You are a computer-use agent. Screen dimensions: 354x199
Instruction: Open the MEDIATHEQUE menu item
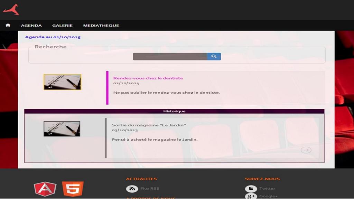[x=101, y=26]
